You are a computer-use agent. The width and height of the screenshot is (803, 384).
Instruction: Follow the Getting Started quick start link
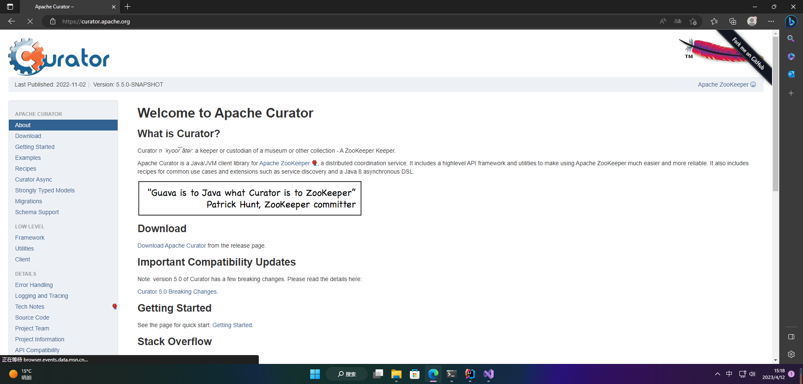(x=232, y=325)
